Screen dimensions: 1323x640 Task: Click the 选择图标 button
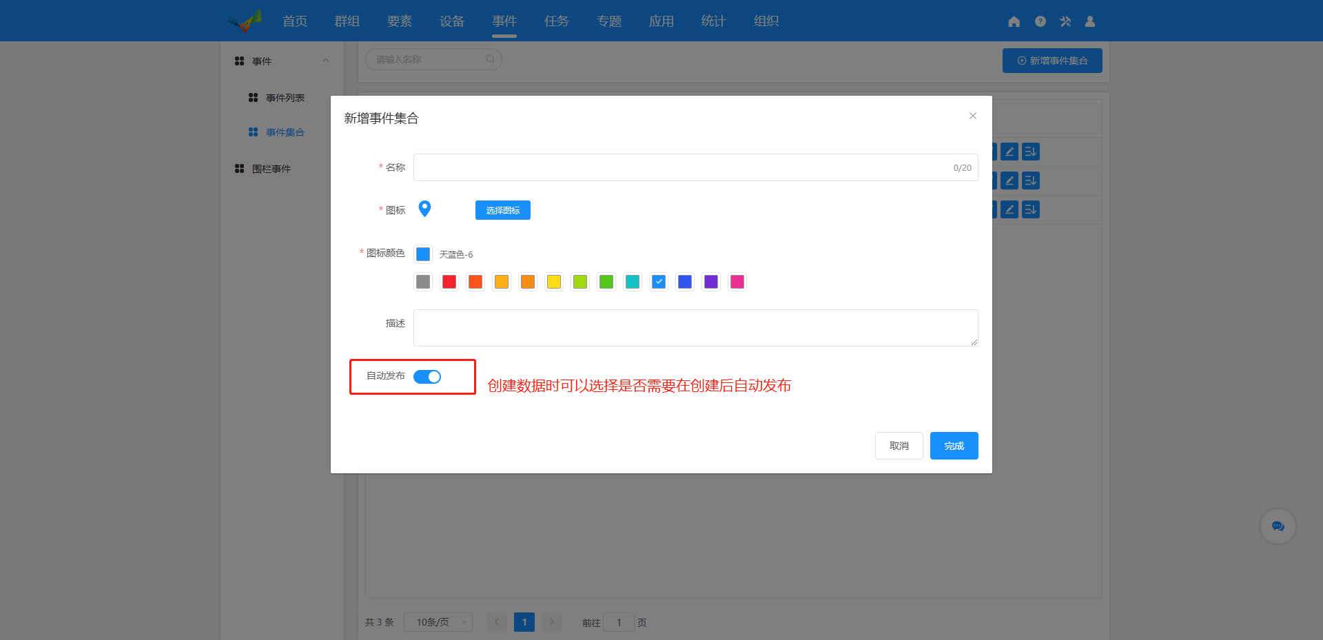[503, 210]
